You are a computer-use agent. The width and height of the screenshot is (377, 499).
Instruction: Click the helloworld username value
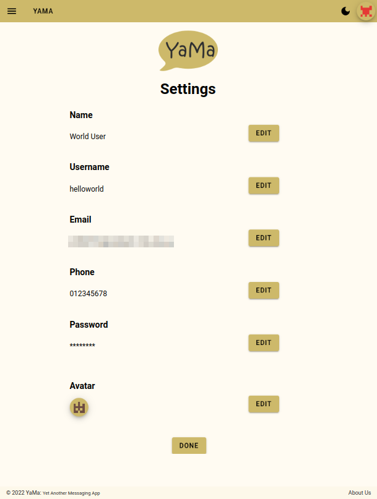(87, 189)
